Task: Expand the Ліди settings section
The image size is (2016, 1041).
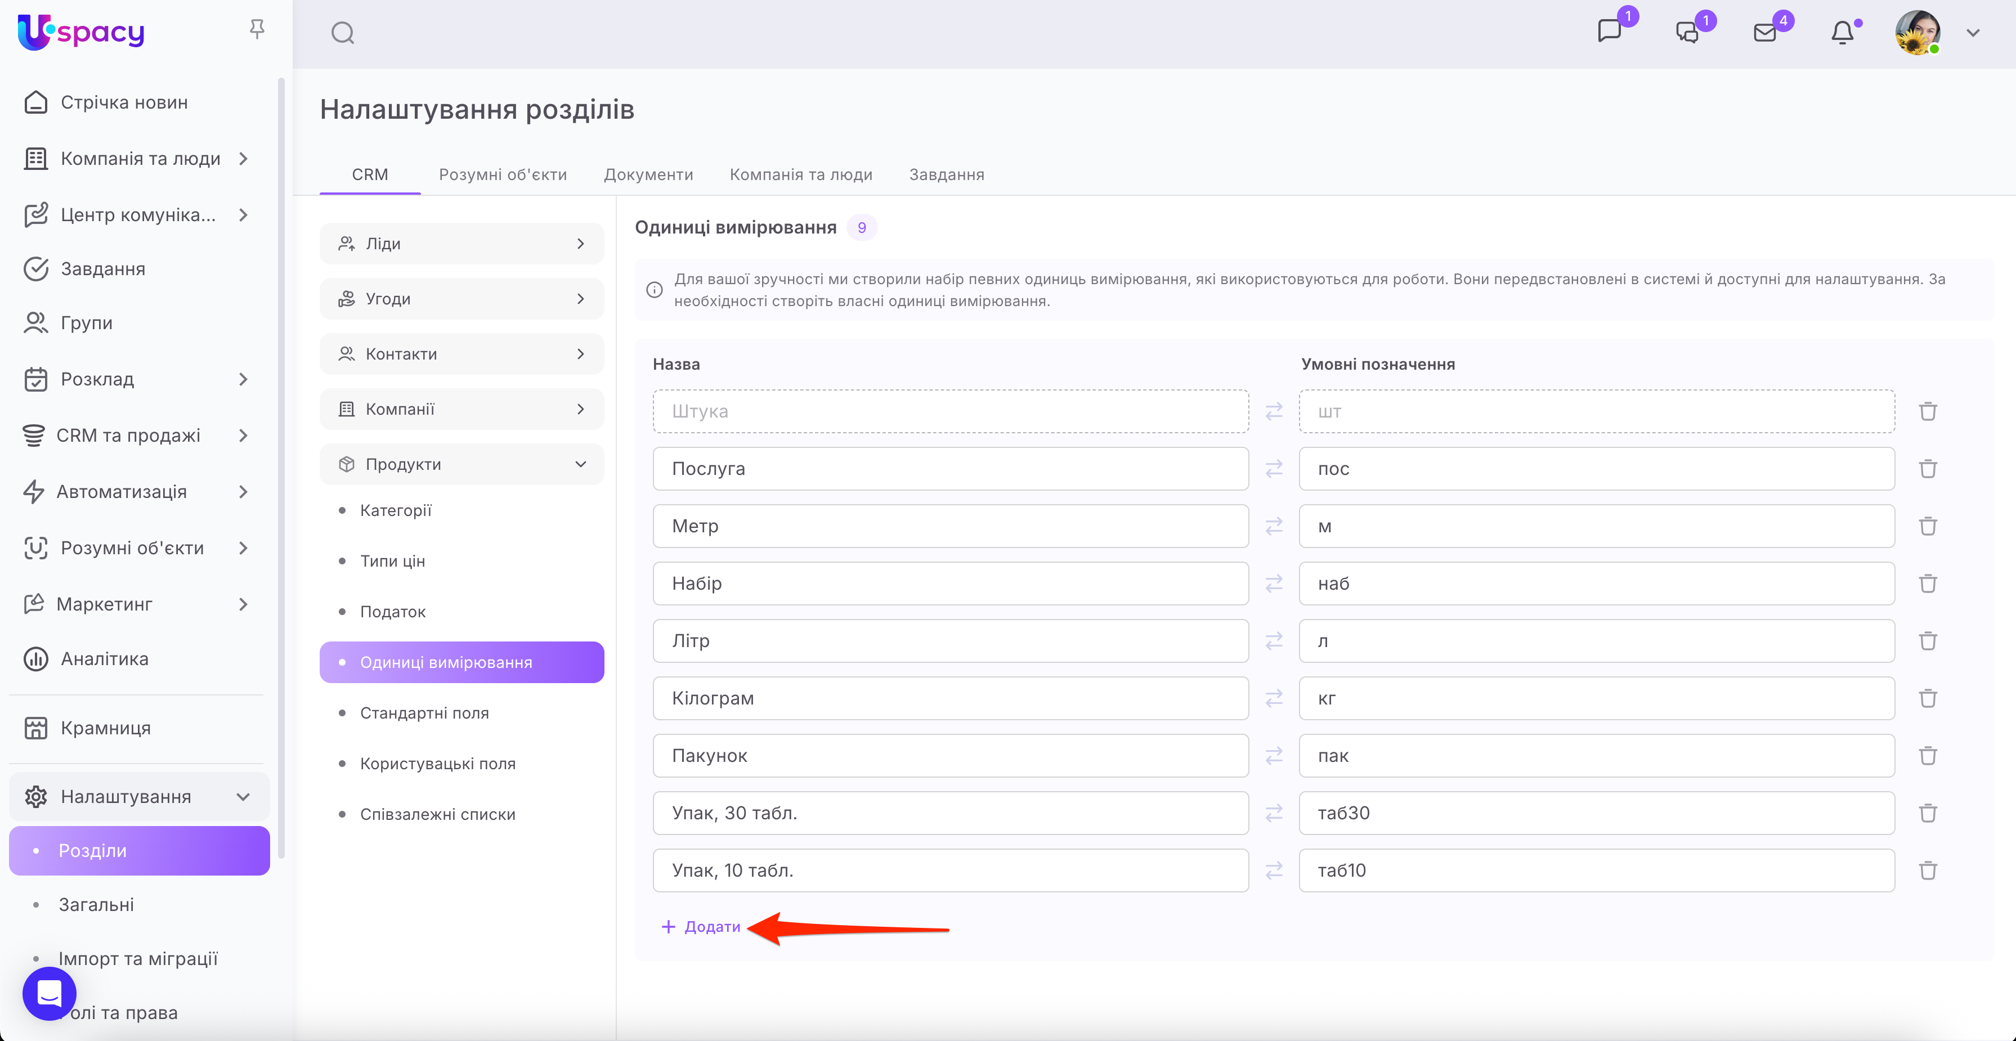Action: click(x=462, y=244)
